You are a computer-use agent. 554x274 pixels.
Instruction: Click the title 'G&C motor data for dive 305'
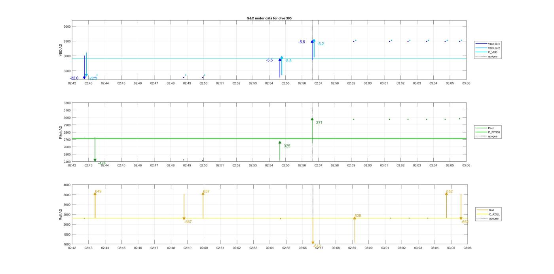[269, 18]
